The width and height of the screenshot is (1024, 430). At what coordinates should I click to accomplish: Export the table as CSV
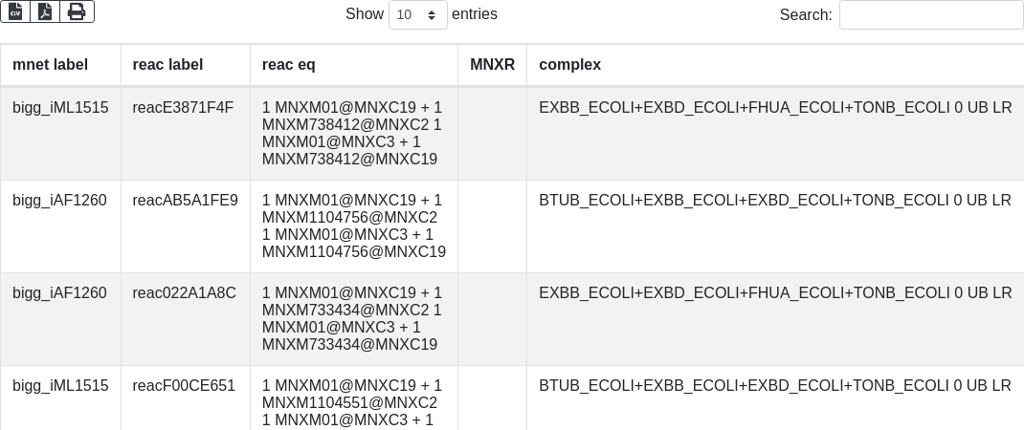(x=15, y=11)
